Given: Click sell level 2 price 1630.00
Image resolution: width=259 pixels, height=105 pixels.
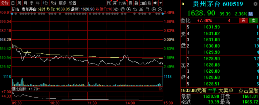Looking at the screenshot, I should click(212, 46).
